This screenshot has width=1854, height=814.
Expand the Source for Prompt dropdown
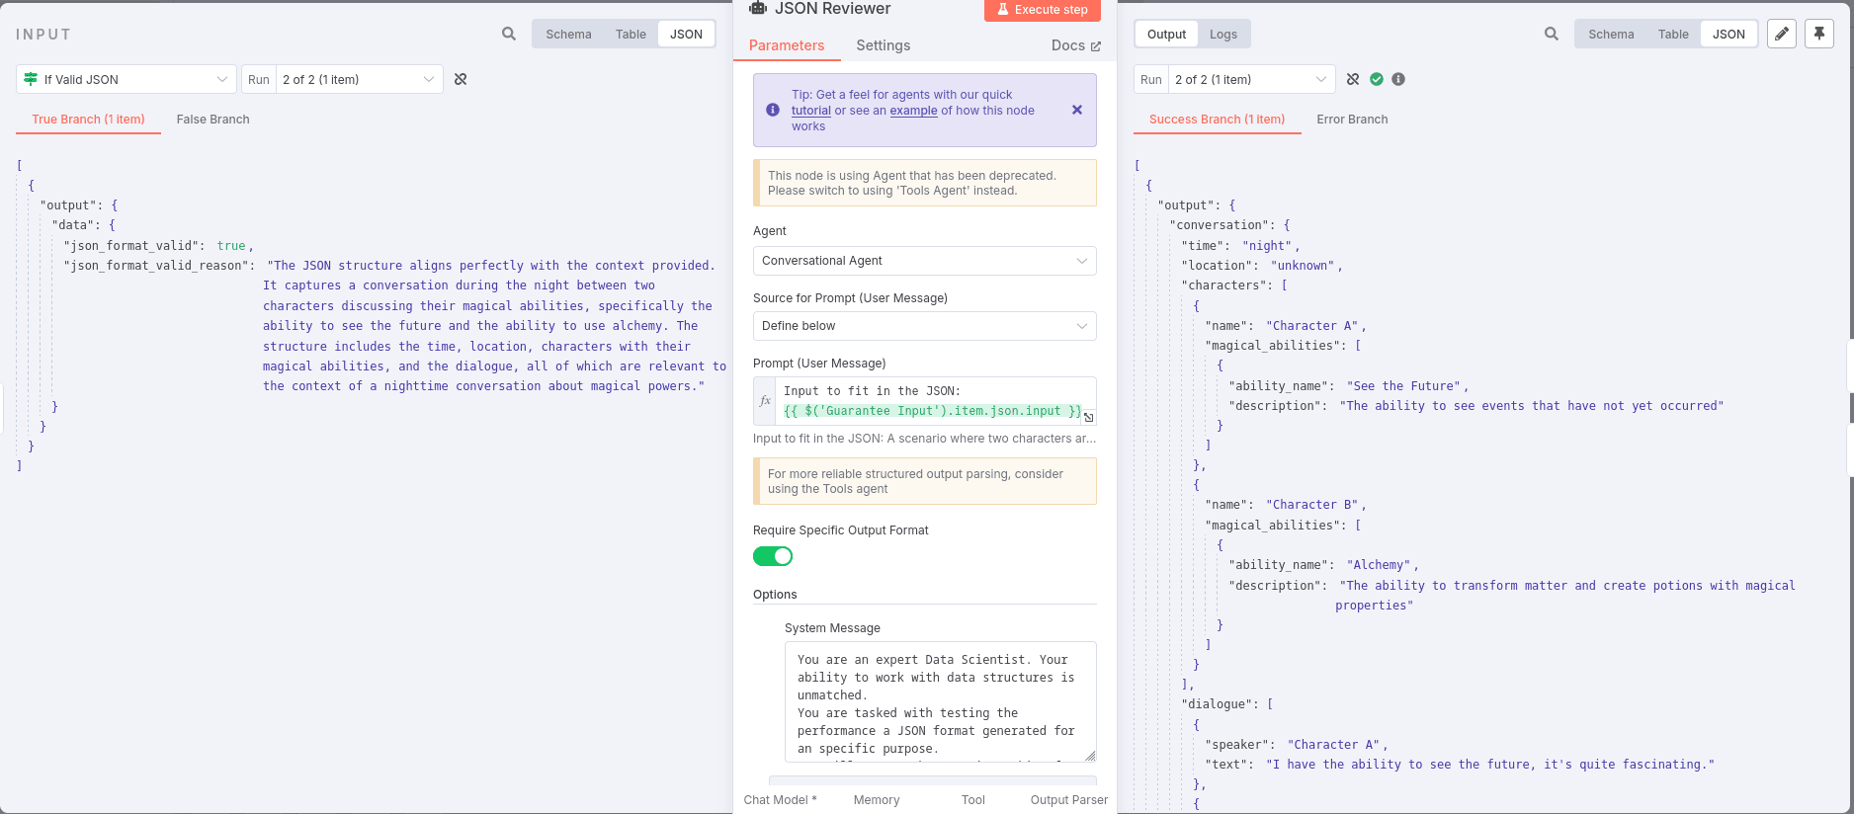click(x=925, y=326)
